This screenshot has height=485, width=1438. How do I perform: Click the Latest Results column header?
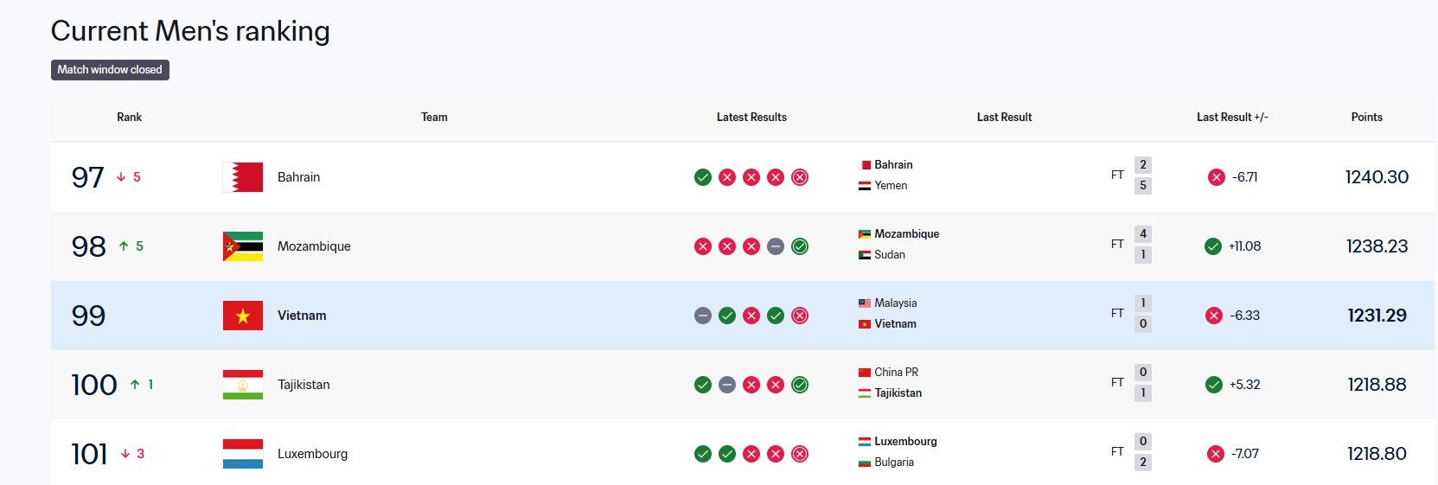[751, 117]
